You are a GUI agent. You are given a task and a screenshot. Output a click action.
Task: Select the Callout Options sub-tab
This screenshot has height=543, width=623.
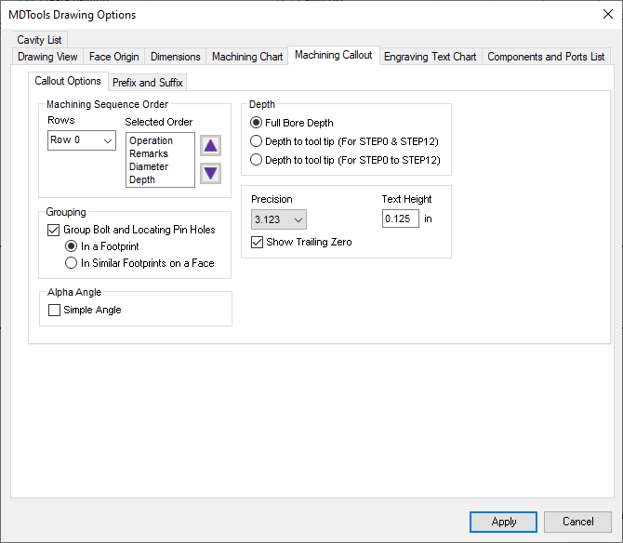point(68,81)
